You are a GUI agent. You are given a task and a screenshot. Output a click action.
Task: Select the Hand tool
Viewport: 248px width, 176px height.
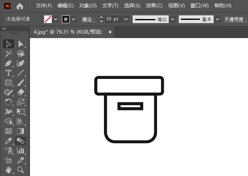point(8,170)
